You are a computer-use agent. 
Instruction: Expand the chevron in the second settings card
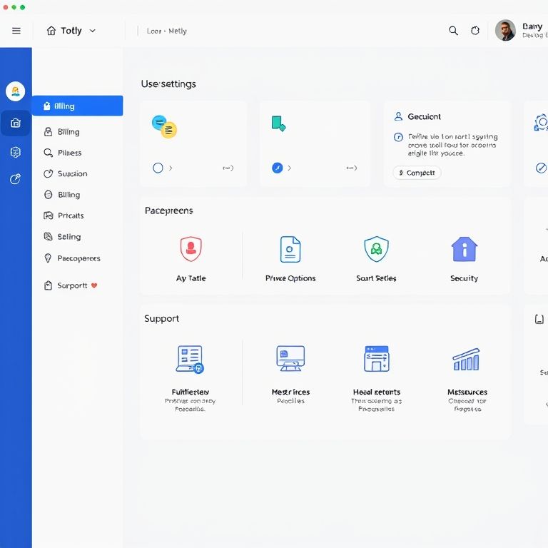(x=289, y=168)
